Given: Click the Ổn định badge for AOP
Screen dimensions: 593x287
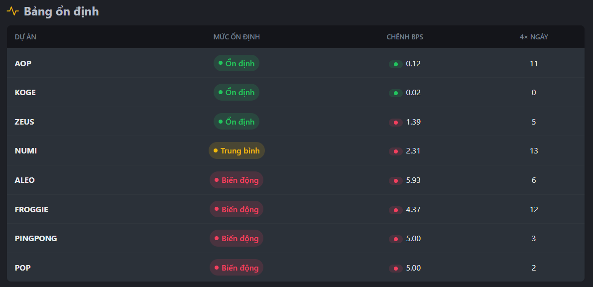Looking at the screenshot, I should [x=237, y=63].
